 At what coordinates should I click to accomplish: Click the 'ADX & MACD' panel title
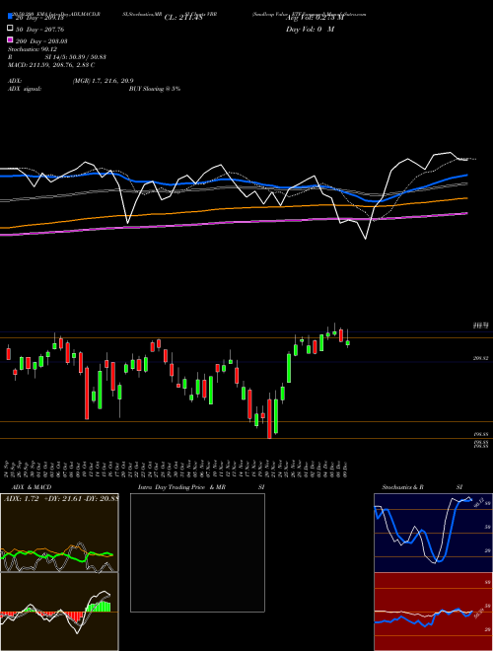click(x=32, y=487)
